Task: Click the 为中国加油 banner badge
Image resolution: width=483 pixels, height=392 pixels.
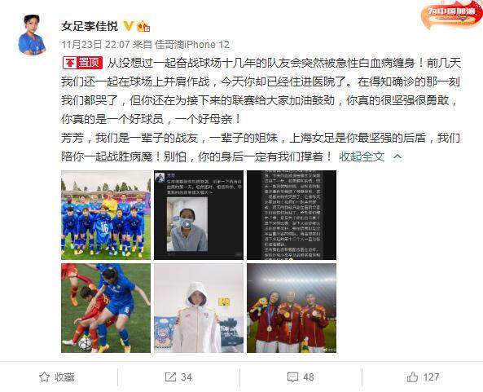Action: coord(451,15)
